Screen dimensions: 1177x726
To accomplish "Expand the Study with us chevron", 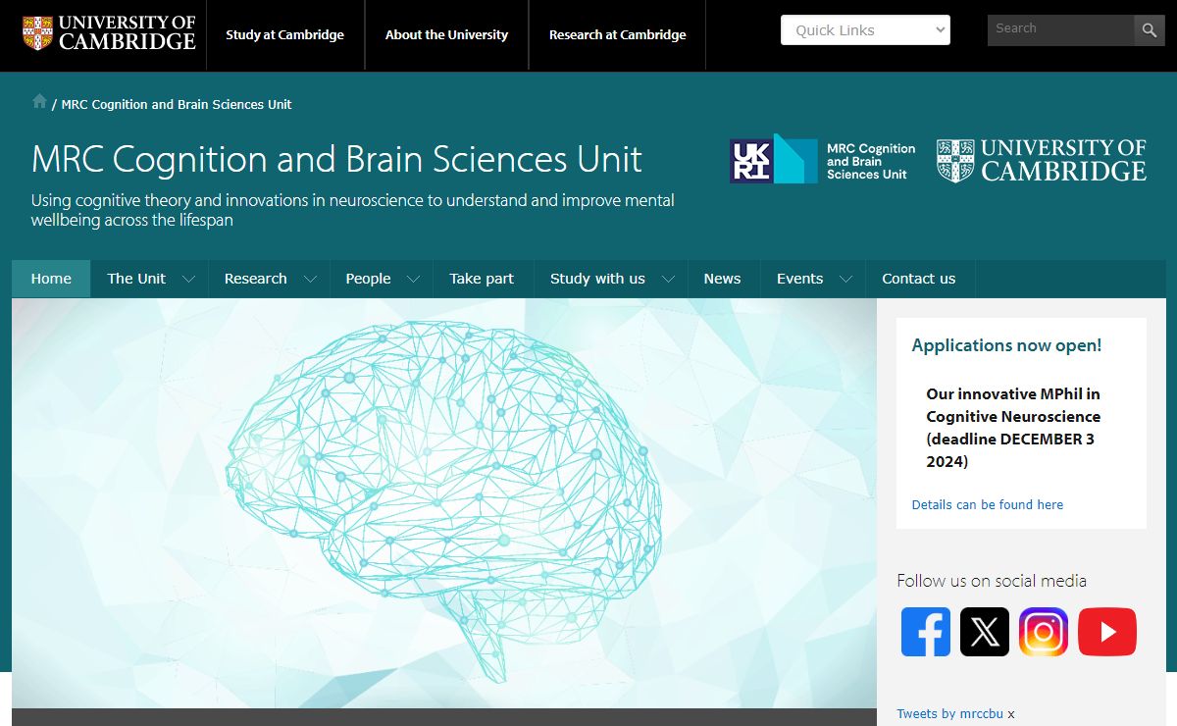I will [669, 280].
